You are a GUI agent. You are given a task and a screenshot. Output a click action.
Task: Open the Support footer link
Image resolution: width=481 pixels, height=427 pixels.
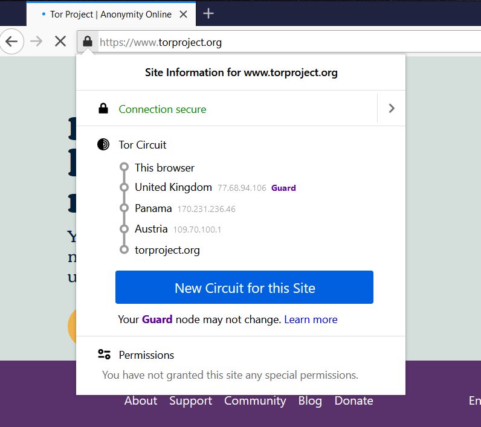pyautogui.click(x=190, y=400)
